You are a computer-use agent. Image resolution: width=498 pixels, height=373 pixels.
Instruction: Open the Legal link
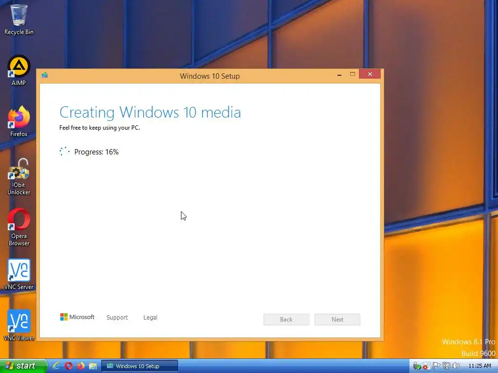pos(150,317)
